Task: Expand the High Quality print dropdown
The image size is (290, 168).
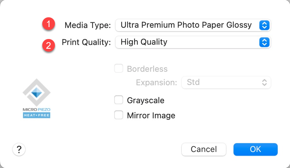Action: point(186,42)
